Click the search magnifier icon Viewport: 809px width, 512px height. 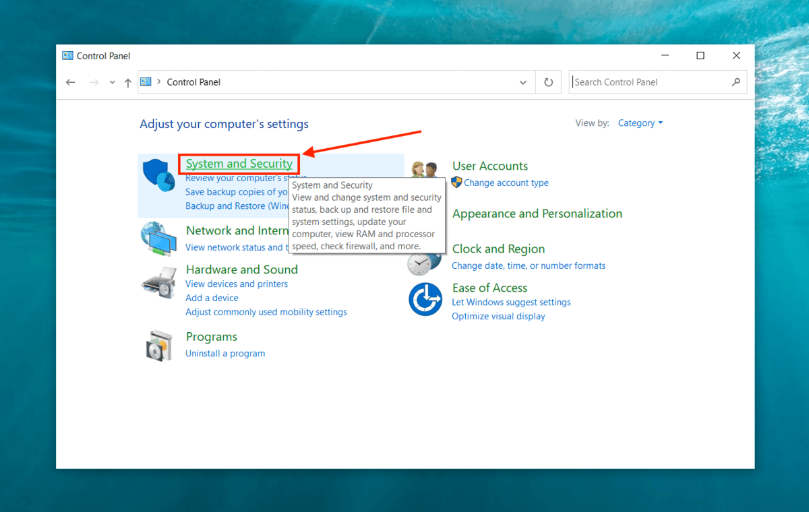pyautogui.click(x=736, y=82)
